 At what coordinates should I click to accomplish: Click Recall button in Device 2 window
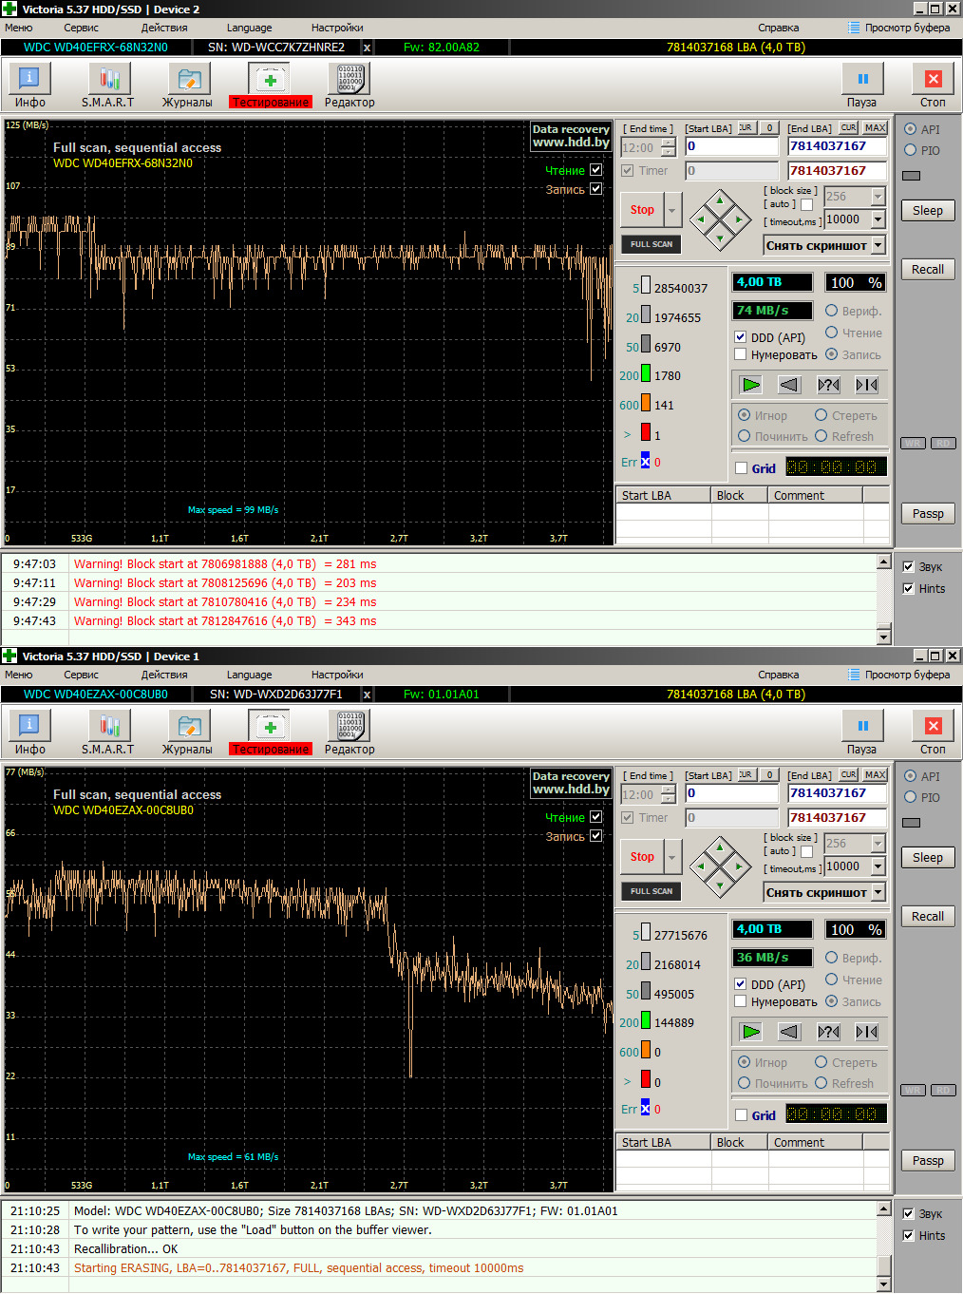click(928, 270)
